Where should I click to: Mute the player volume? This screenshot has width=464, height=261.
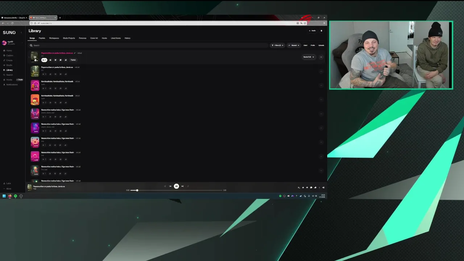[x=323, y=187]
